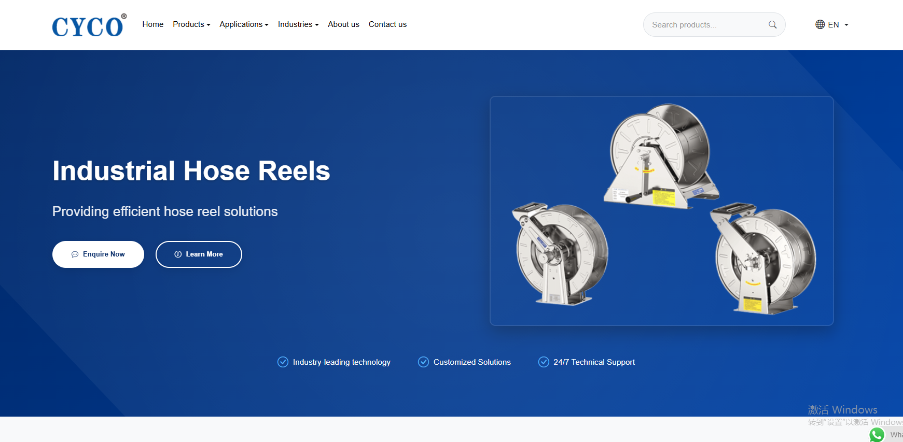The height and width of the screenshot is (442, 903).
Task: Click the globe language icon
Action: pos(820,24)
